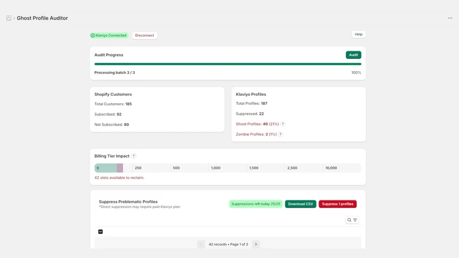This screenshot has width=459, height=258.
Task: Go to previous page of records
Action: click(201, 244)
